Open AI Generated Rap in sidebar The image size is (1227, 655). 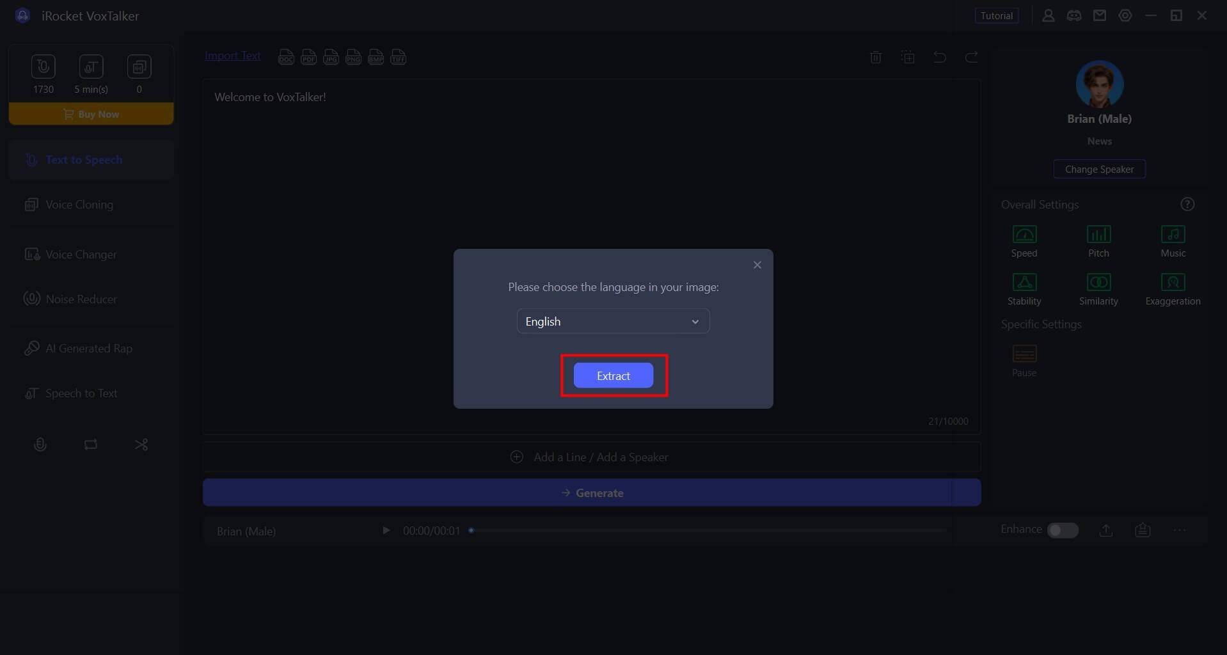point(91,349)
